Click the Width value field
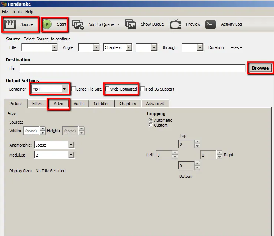Viewport: 274px width, 236px height. 32,131
